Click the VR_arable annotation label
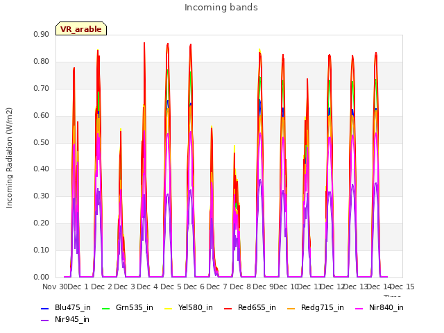 81,28
